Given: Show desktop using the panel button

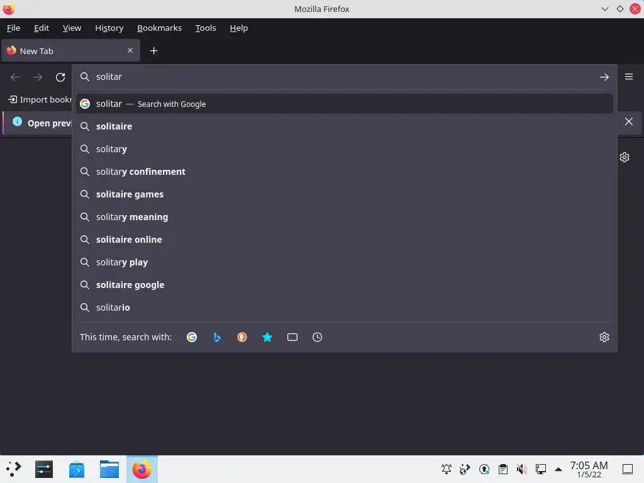Looking at the screenshot, I should click(x=627, y=469).
